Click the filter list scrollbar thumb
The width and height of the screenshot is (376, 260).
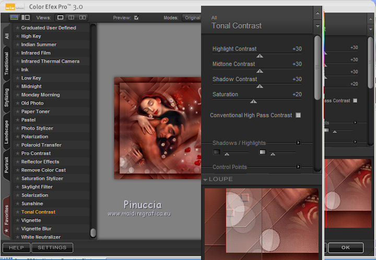pyautogui.click(x=93, y=232)
